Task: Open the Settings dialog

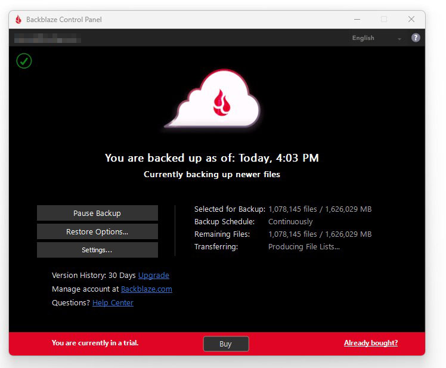Action: tap(97, 250)
